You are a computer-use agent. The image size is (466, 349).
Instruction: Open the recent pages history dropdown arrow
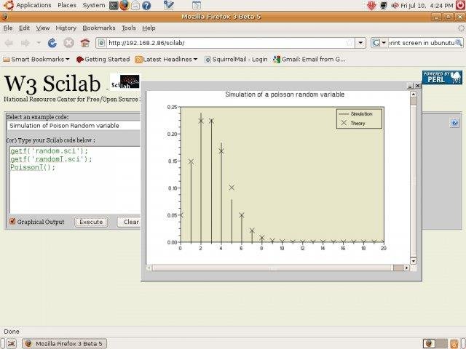[39, 43]
